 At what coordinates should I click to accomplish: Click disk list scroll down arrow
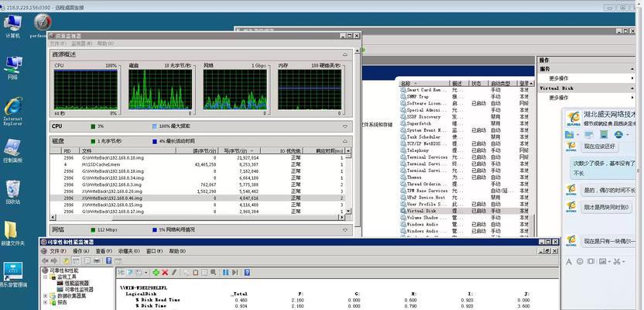348,211
